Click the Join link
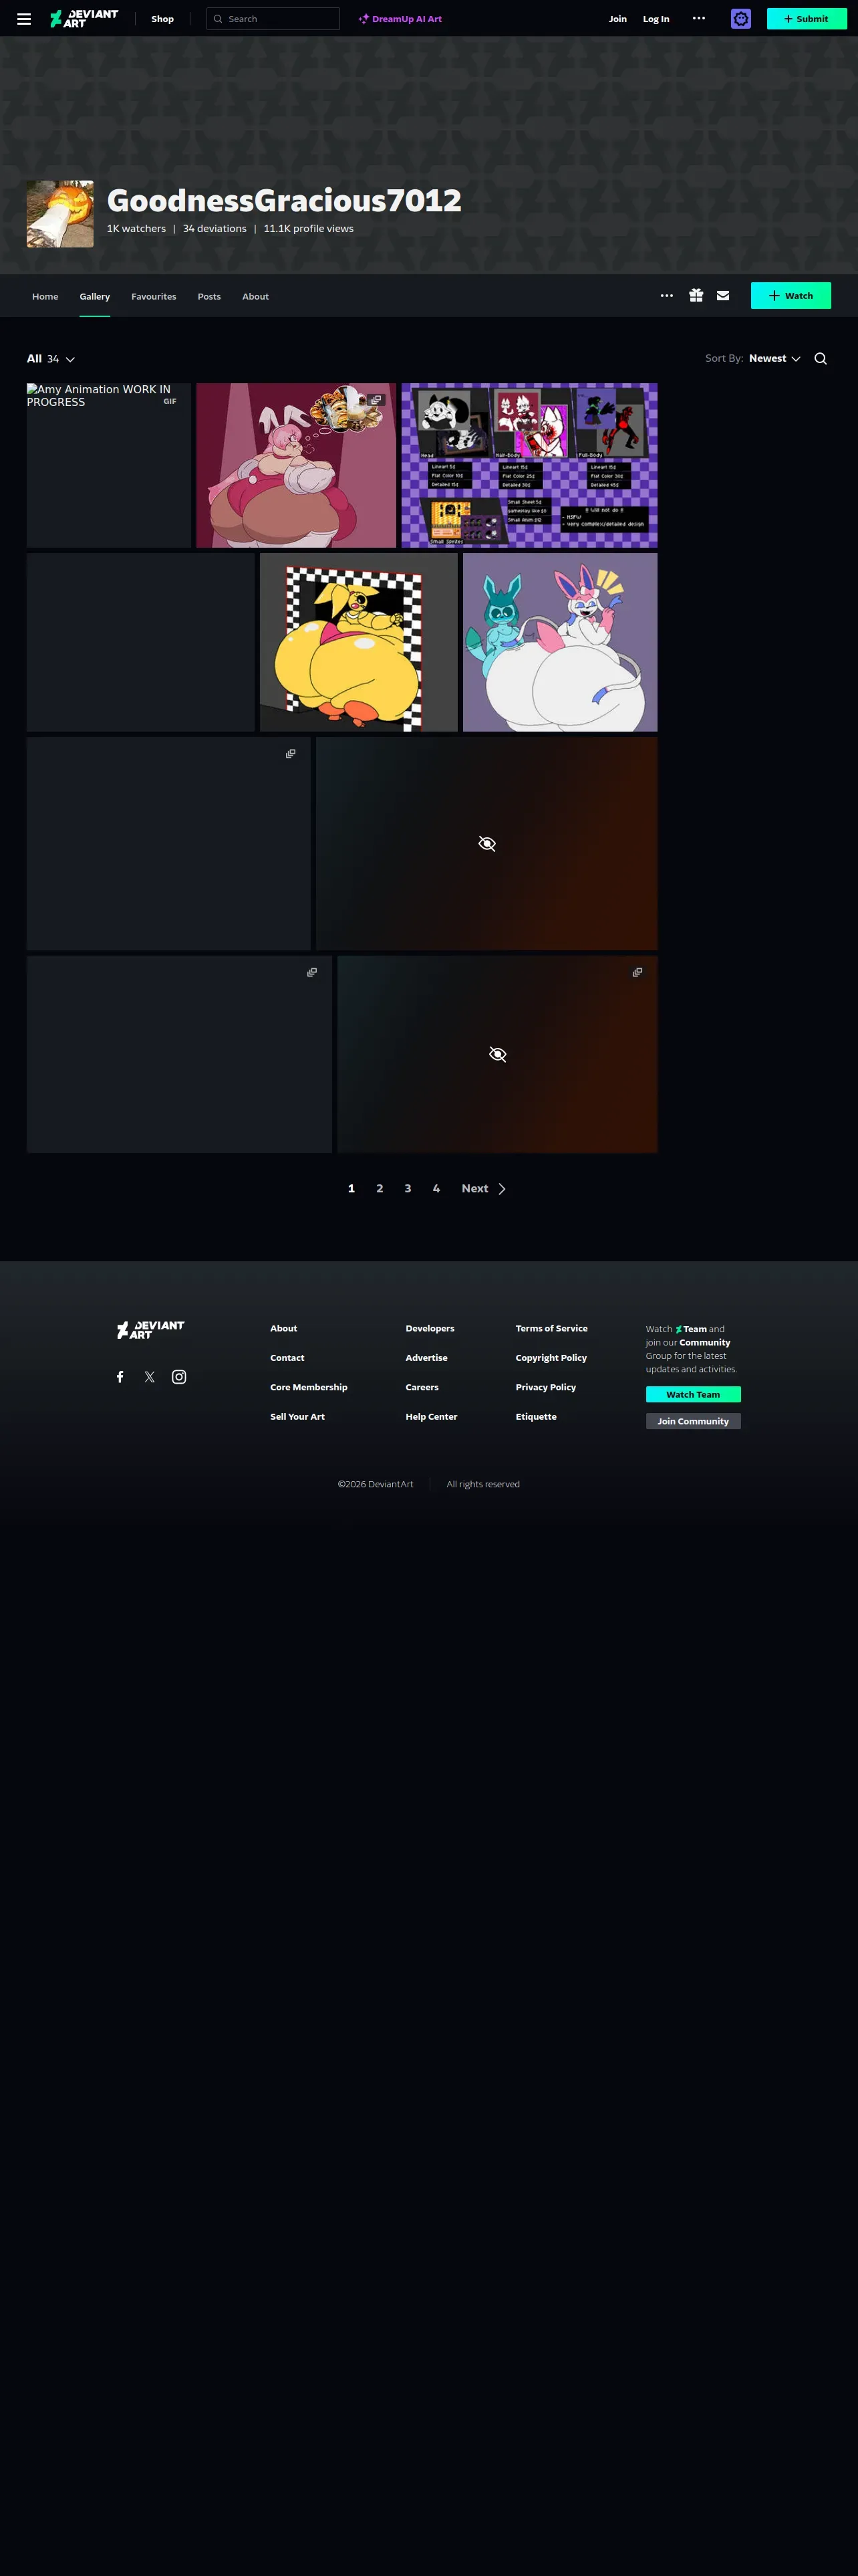Screen dimensions: 858x2576 point(618,19)
